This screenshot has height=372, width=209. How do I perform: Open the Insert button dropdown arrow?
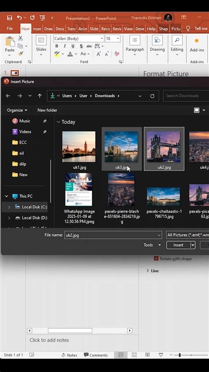pos(193,245)
